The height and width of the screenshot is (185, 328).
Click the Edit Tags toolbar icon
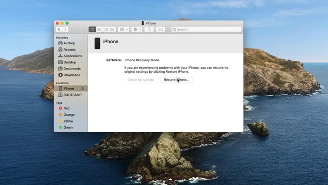(x=160, y=29)
